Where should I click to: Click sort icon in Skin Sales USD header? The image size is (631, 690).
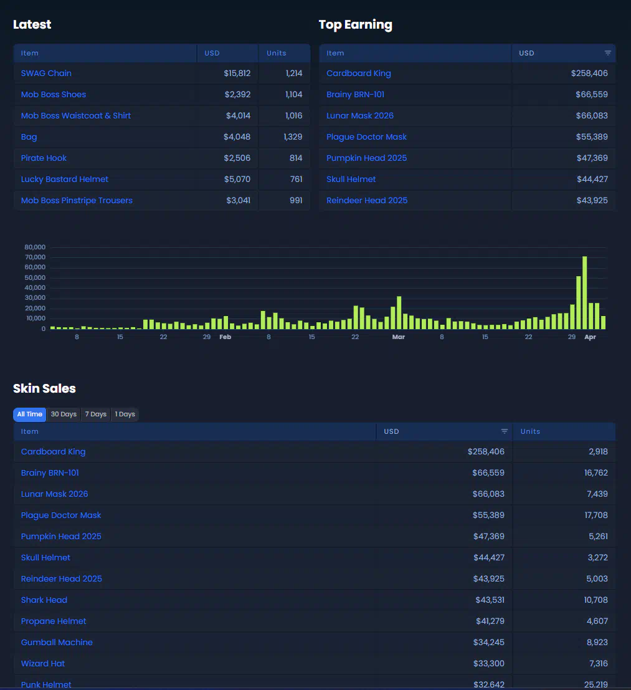[x=505, y=431]
